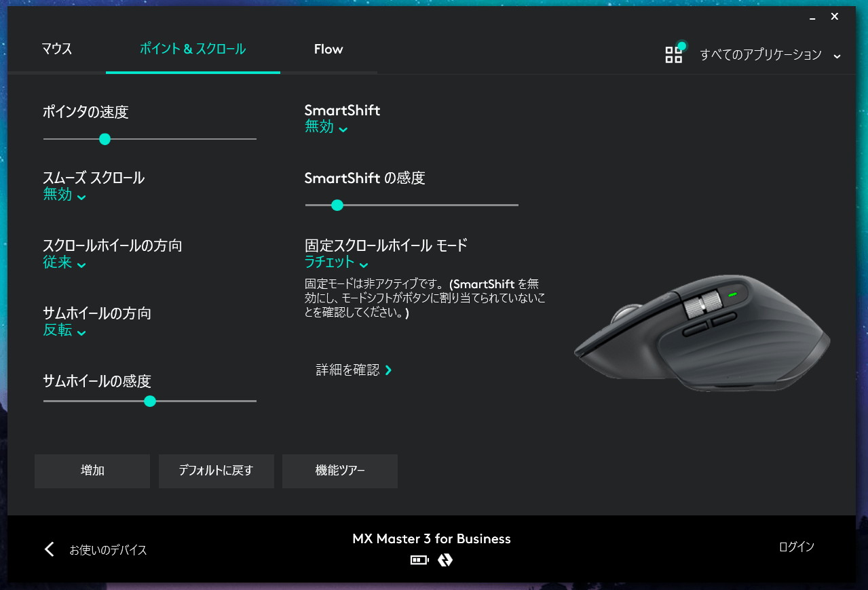
Task: Click the サムホイールの感度 slider handle
Action: point(150,401)
